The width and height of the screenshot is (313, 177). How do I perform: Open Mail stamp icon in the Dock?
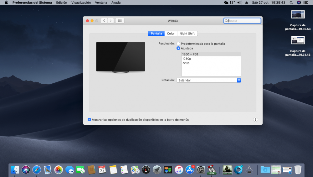[x=48, y=170]
